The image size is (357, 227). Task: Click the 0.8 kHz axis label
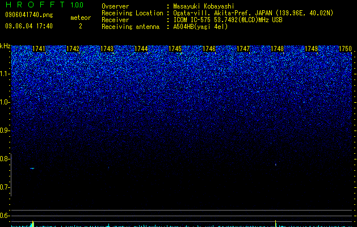pos(5,159)
